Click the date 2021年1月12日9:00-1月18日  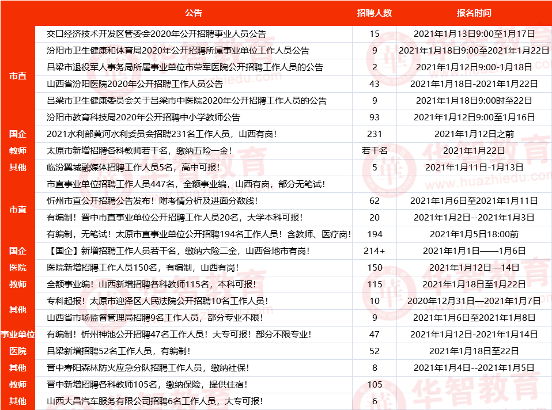(474, 67)
